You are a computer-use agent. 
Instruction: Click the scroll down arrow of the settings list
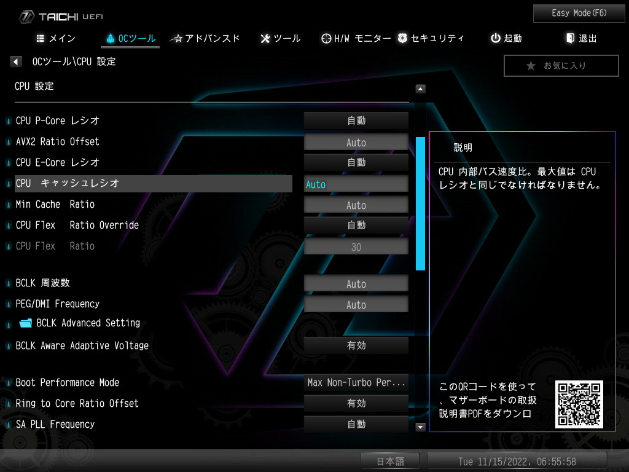click(420, 427)
